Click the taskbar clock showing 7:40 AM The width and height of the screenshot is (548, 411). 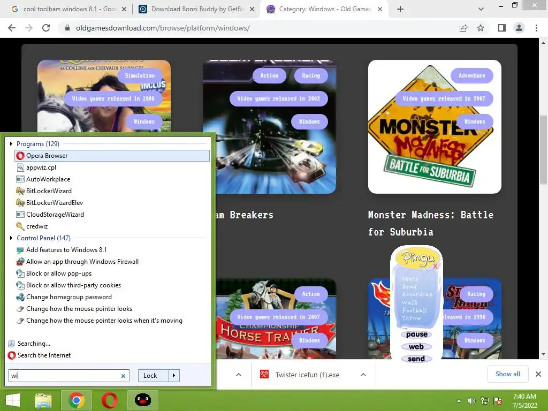524,401
